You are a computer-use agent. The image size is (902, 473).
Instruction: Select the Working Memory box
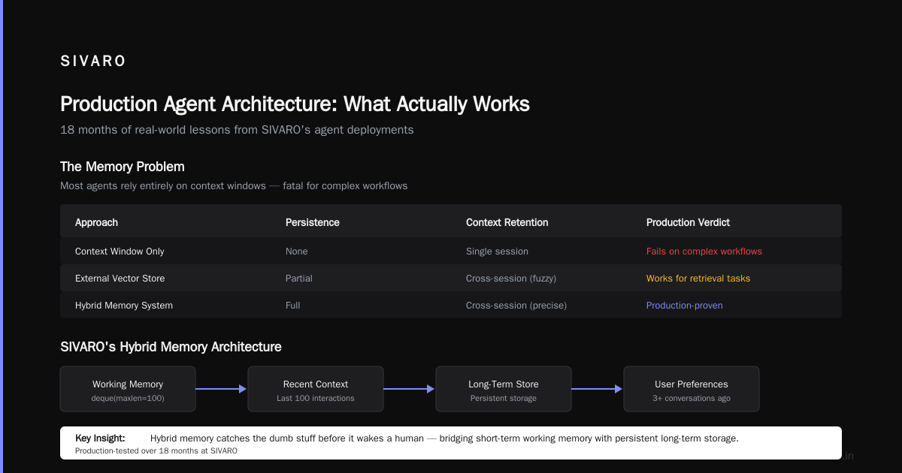point(128,389)
